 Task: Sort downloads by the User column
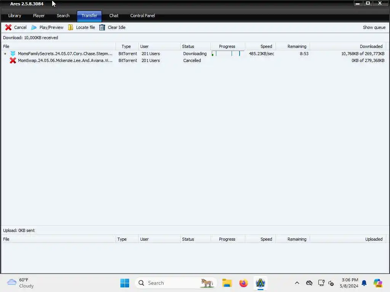pos(159,46)
